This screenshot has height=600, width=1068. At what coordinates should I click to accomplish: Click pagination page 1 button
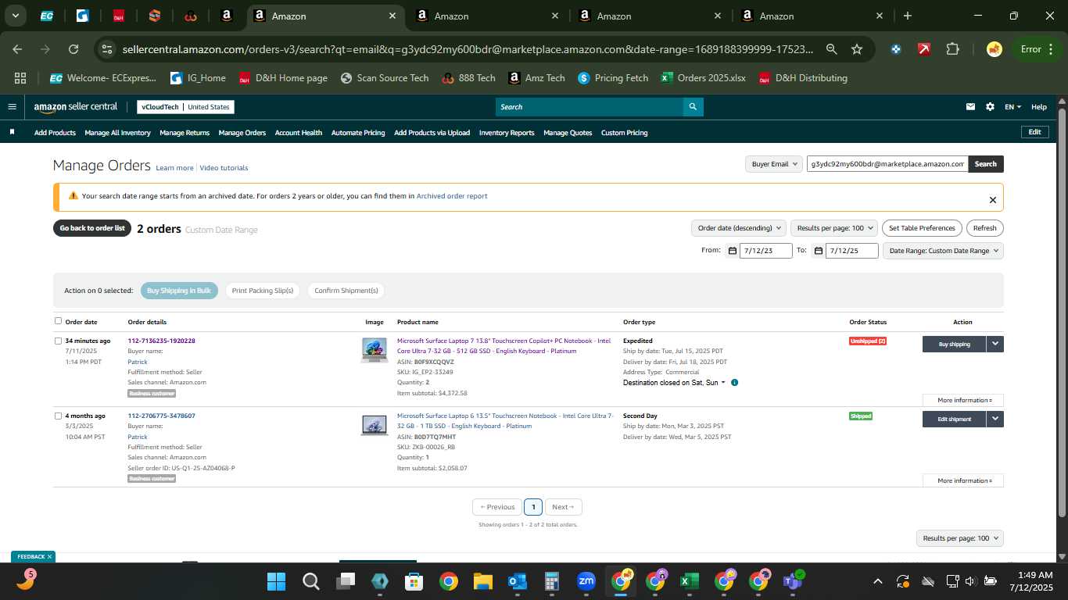point(533,507)
